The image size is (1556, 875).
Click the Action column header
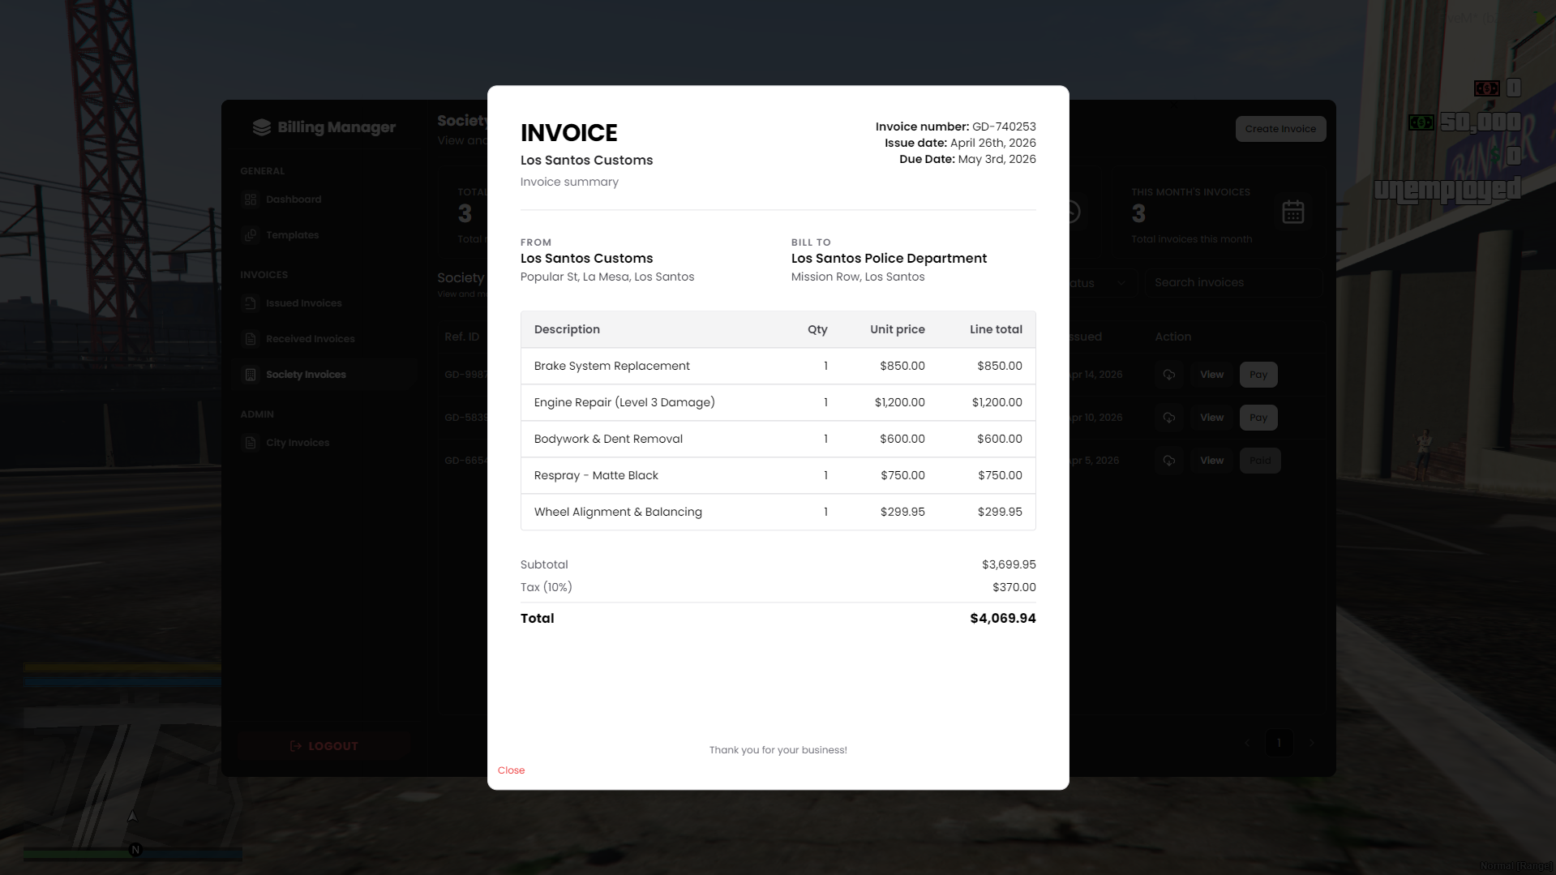[x=1172, y=337]
